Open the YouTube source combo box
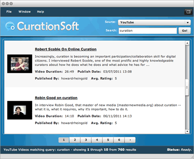Image resolution: width=194 pixels, height=159 pixels. [154, 22]
